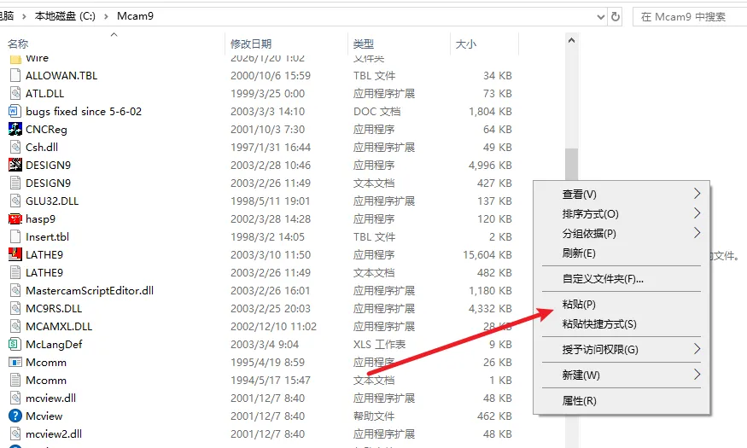747x448 pixels.
Task: Click the 在 Mcam9 中搜索 search box
Action: coord(690,17)
